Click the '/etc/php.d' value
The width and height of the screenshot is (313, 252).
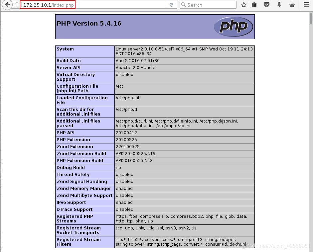[x=126, y=109]
